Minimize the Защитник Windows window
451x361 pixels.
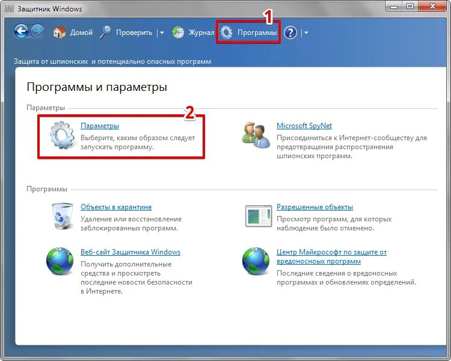(394, 7)
